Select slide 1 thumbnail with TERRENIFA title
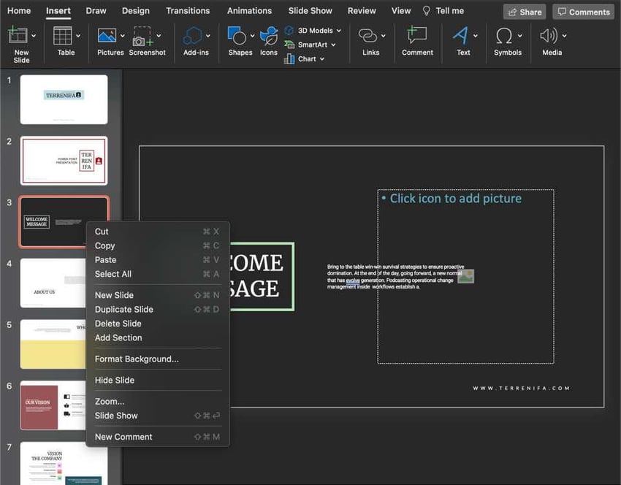Image resolution: width=621 pixels, height=485 pixels. pos(64,99)
